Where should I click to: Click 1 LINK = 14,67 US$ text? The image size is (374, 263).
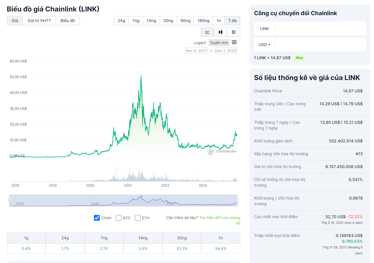click(x=272, y=58)
